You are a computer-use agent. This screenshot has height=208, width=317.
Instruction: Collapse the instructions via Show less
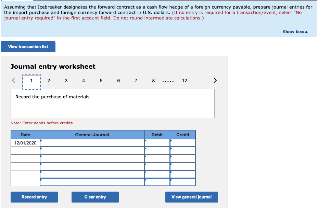coord(295,32)
